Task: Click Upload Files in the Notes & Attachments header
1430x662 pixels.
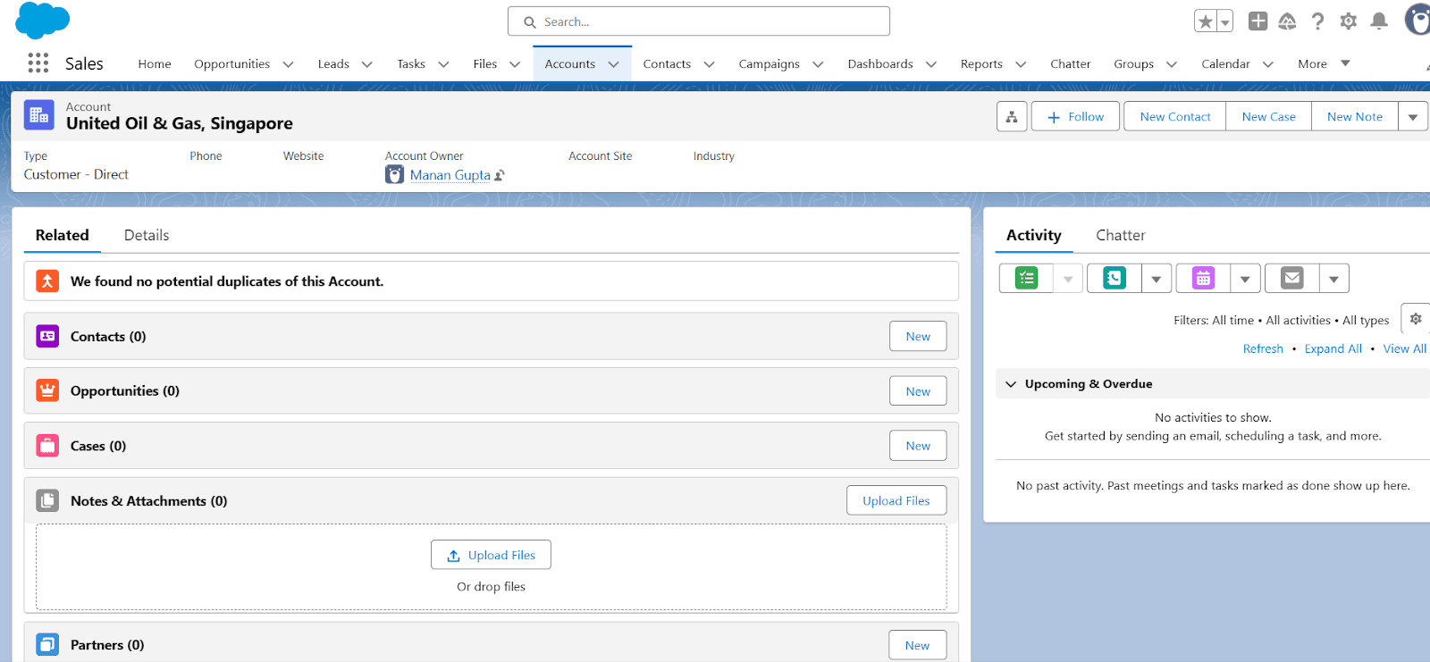Action: coord(896,500)
